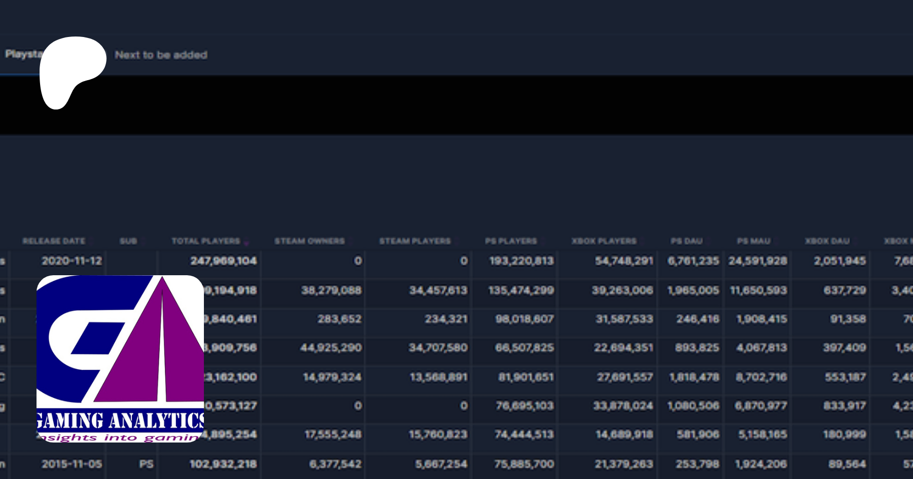Sort table by Release Date column
This screenshot has height=479, width=913.
[x=54, y=241]
